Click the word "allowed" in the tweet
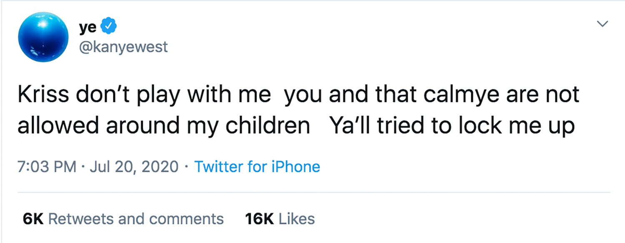This screenshot has width=625, height=243. (58, 126)
